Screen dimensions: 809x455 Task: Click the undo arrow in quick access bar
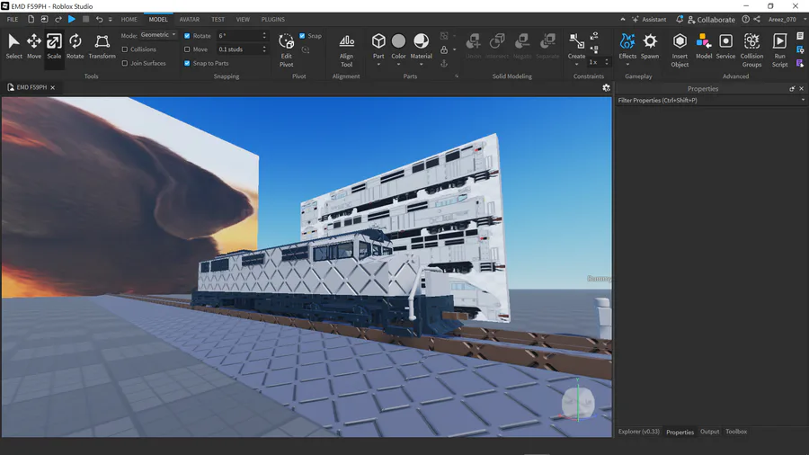pos(99,19)
